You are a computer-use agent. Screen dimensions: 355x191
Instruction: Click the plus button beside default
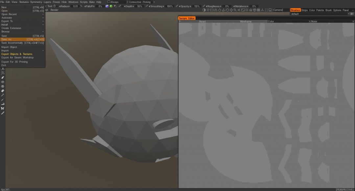point(352,14)
